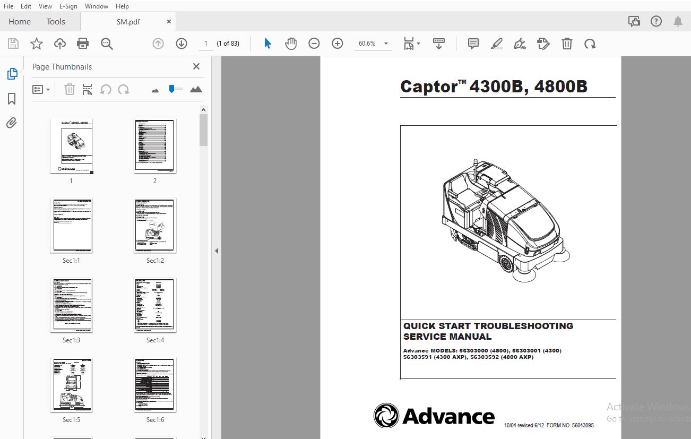The height and width of the screenshot is (439, 691).
Task: Open the Edit menu
Action: click(26, 6)
